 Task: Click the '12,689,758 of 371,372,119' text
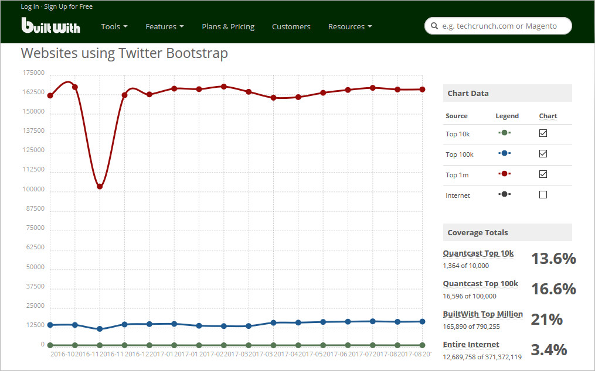(x=482, y=356)
